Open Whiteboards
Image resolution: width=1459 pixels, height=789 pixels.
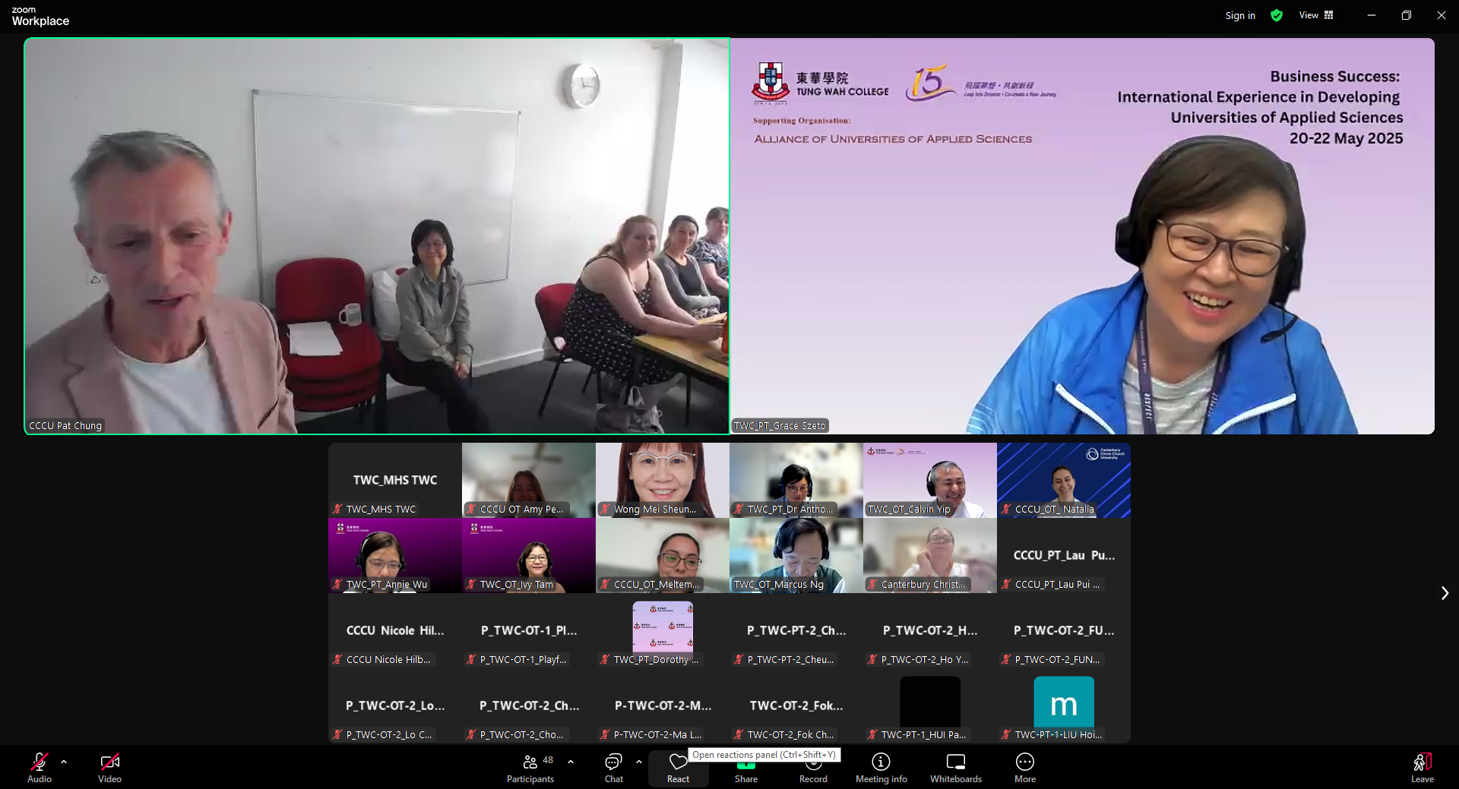[x=956, y=768]
